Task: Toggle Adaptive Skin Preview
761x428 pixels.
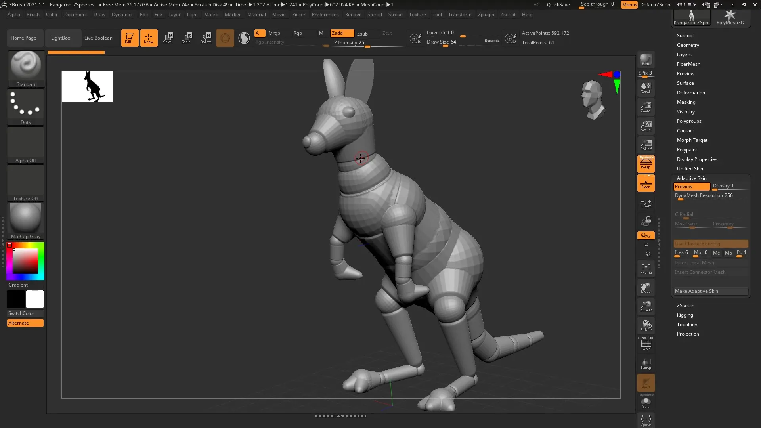Action: point(692,187)
